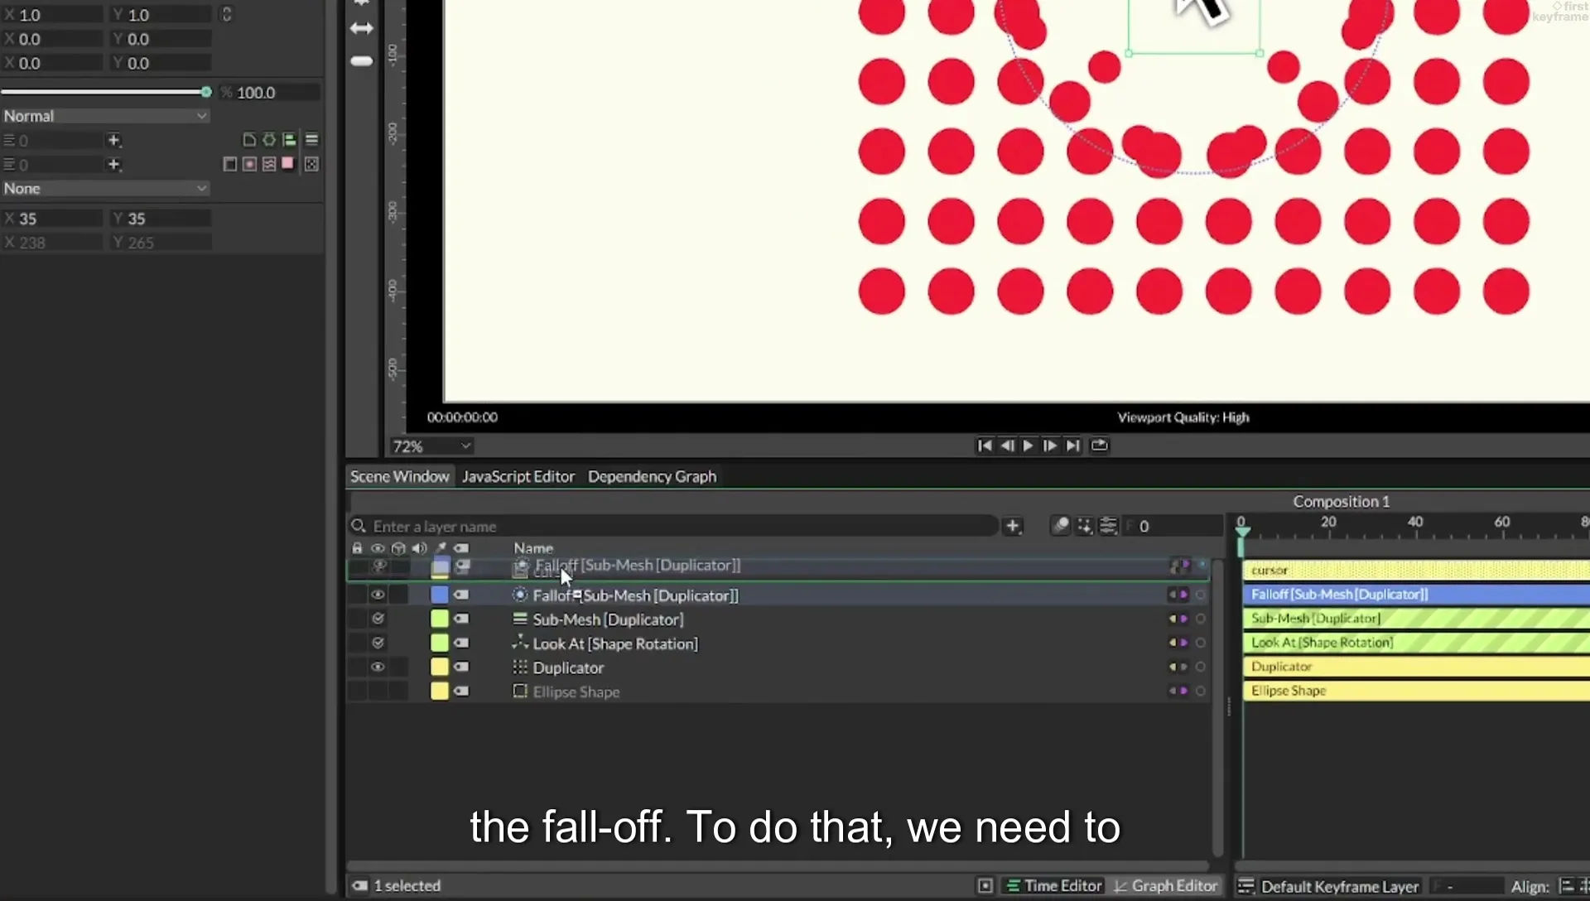
Task: Click the horizontal double-arrow tool in viewport sidebar
Action: 362,28
